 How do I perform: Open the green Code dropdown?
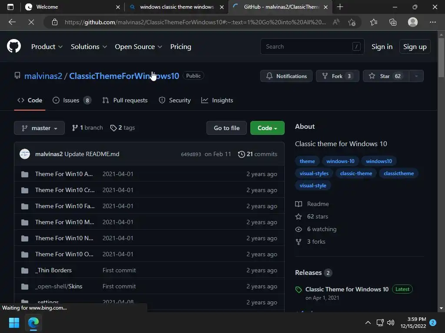[x=267, y=128]
